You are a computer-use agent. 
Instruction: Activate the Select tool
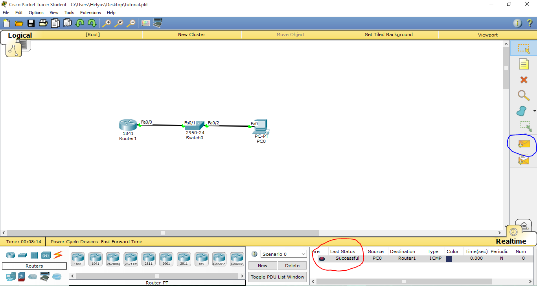524,49
